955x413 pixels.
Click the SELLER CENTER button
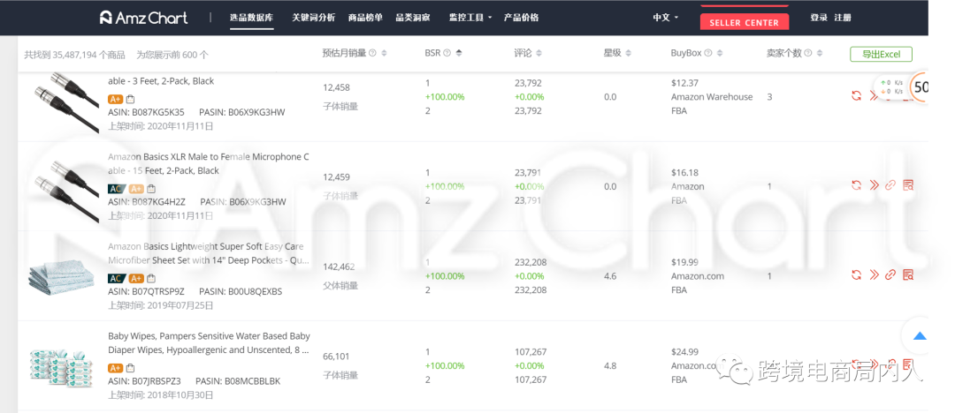click(745, 23)
